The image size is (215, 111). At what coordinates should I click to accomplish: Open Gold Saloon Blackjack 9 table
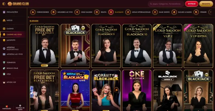click(106, 46)
